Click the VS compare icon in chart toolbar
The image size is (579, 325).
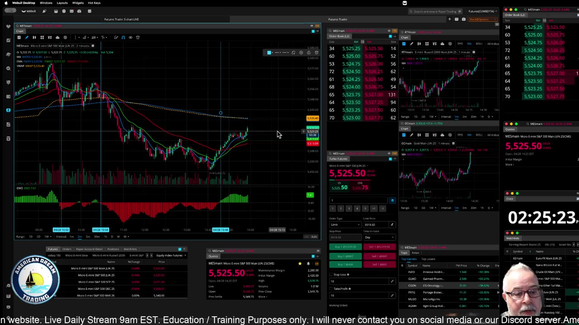tap(50, 37)
